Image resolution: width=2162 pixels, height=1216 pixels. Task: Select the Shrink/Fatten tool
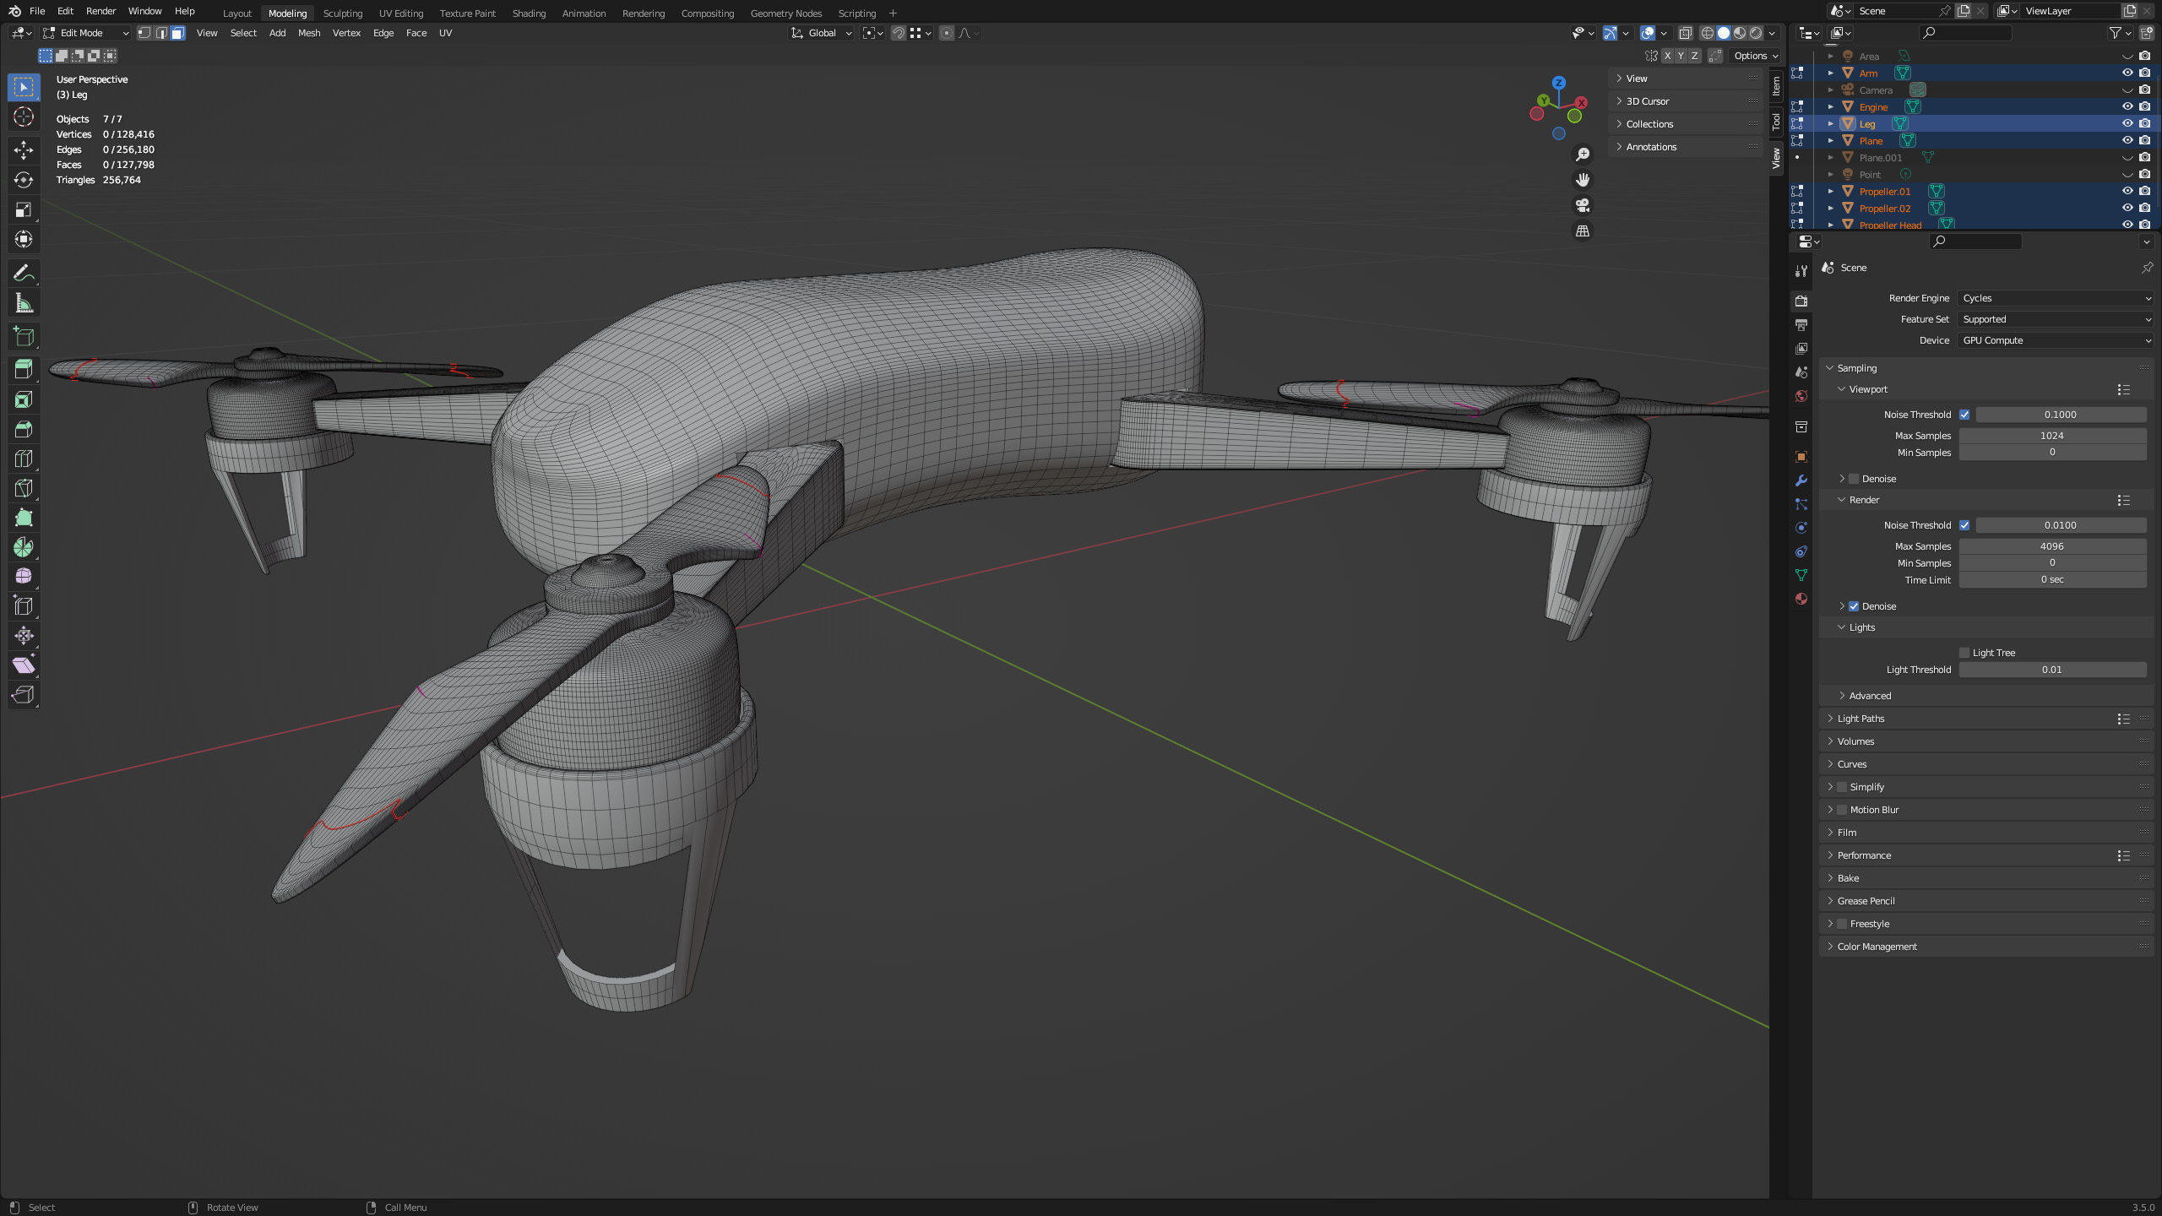24,636
